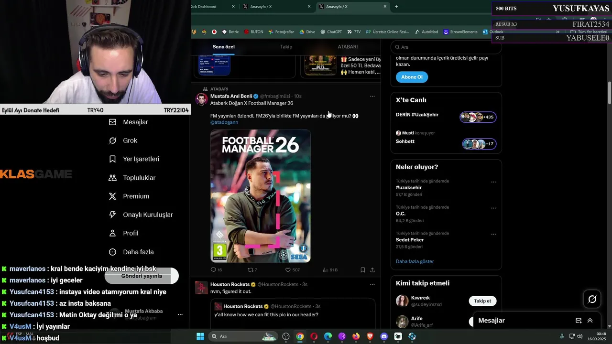Open more options on Mustafa Anıl Benli's post

pyautogui.click(x=372, y=97)
